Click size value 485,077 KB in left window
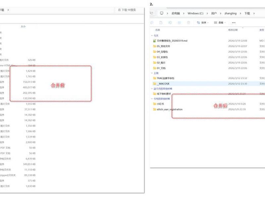 pyautogui.click(x=29, y=87)
